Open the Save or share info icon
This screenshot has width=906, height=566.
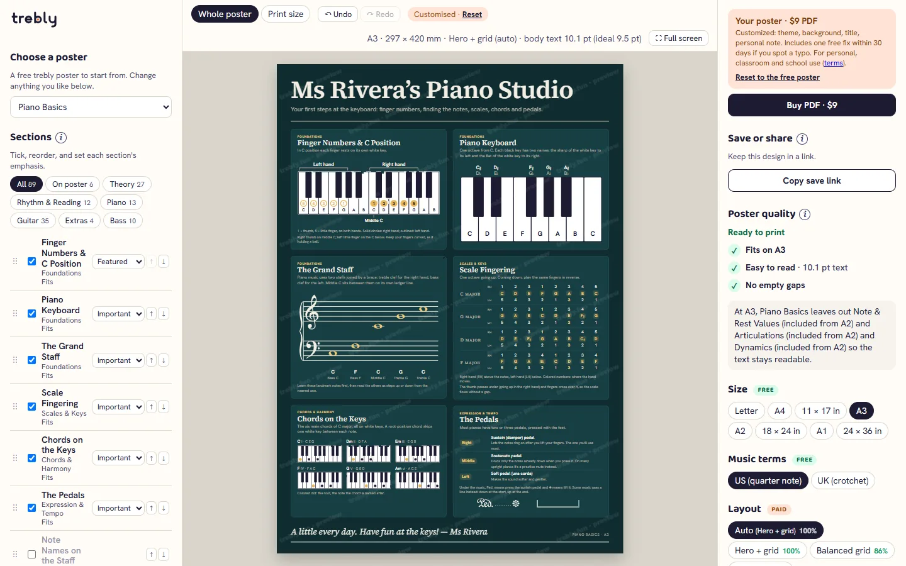pos(802,139)
